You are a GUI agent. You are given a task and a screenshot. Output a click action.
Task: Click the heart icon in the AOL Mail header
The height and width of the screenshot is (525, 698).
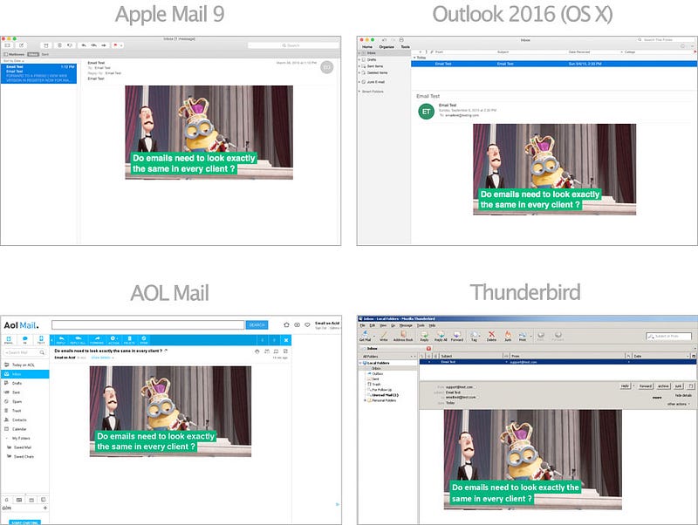pyautogui.click(x=307, y=324)
